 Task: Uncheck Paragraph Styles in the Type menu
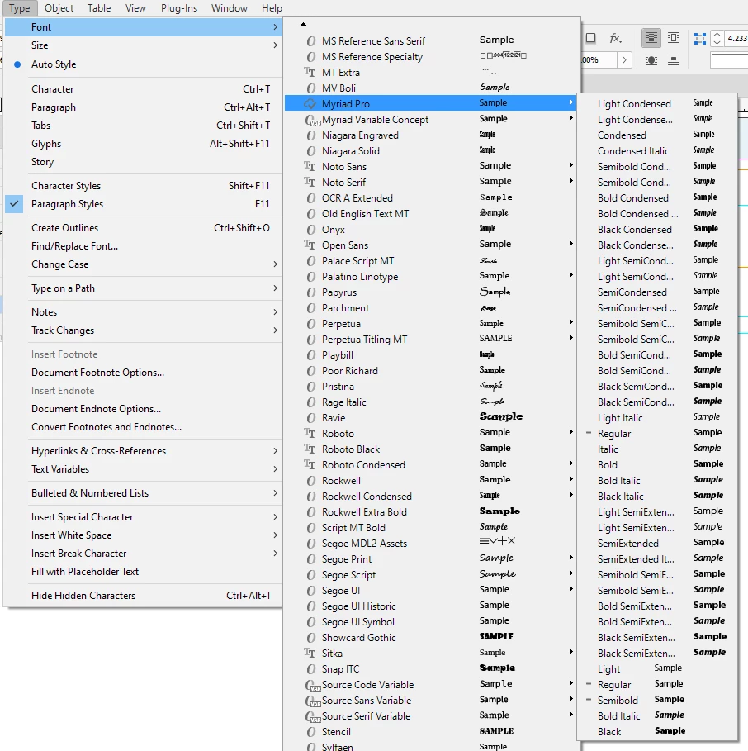coord(143,204)
